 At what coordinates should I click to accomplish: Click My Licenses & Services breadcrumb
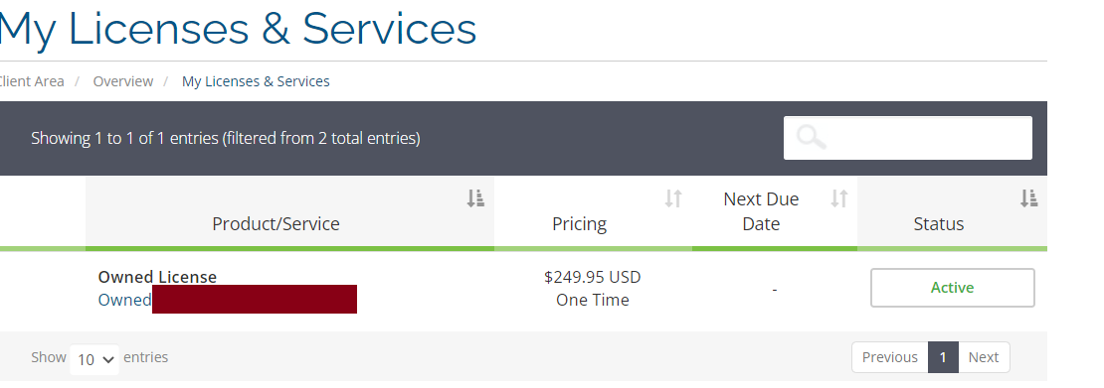click(256, 81)
